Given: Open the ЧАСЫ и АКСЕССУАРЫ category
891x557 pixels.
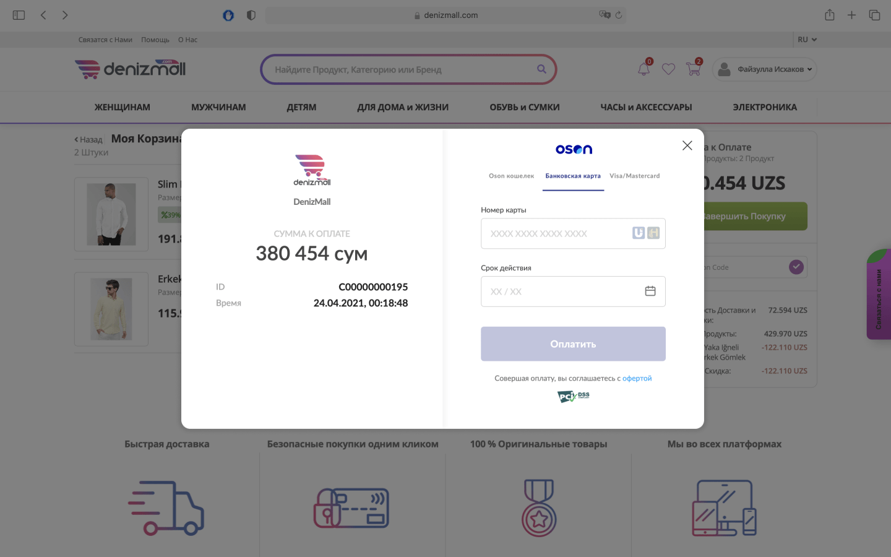Looking at the screenshot, I should tap(646, 107).
